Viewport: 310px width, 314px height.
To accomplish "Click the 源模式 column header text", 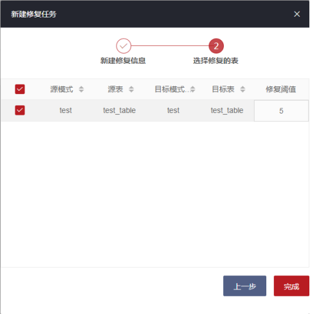I will 62,89.
